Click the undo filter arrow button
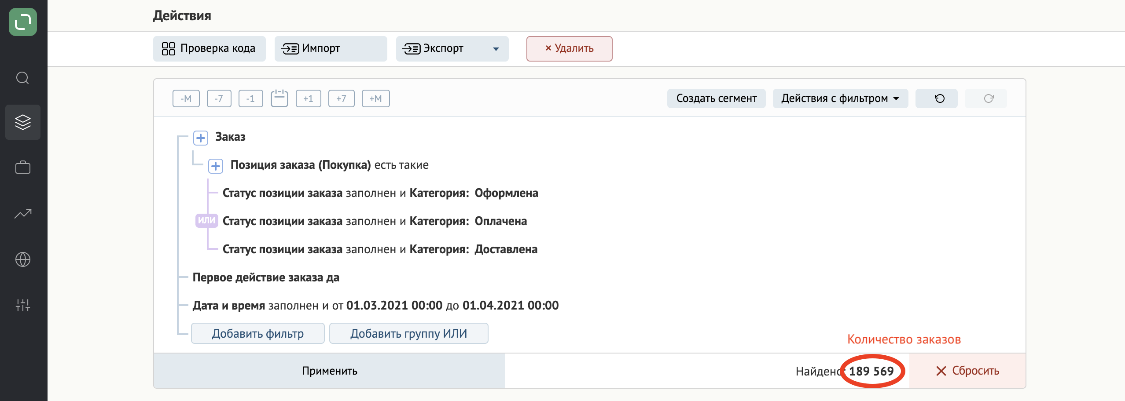The image size is (1125, 401). pyautogui.click(x=936, y=98)
